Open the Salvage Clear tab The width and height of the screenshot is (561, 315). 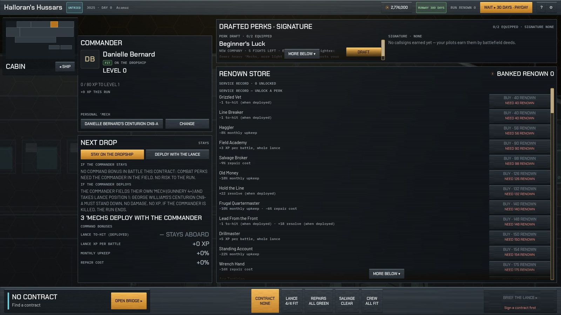pos(347,301)
